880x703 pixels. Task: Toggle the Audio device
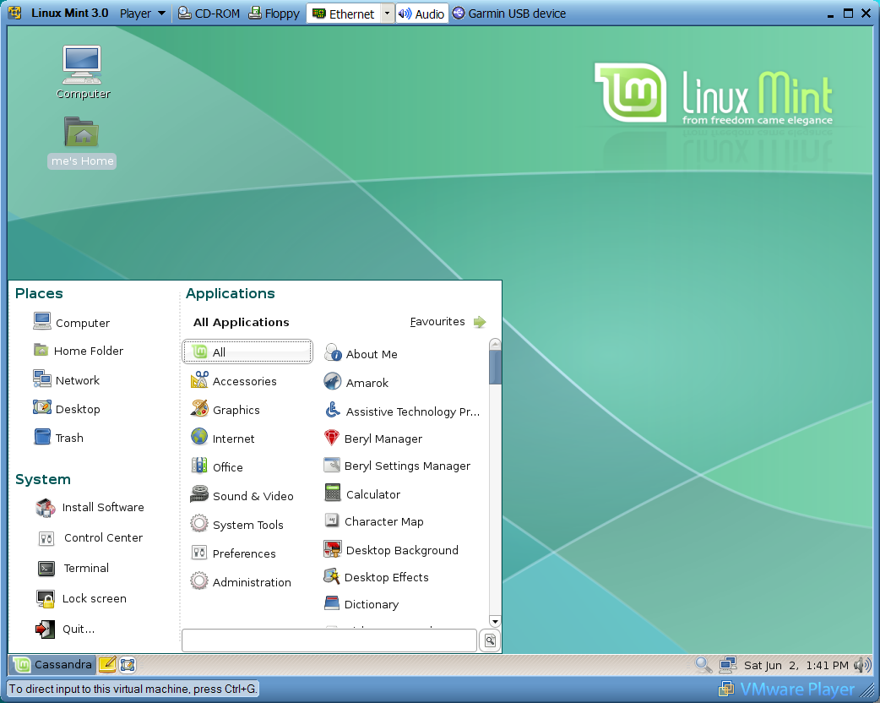[421, 14]
